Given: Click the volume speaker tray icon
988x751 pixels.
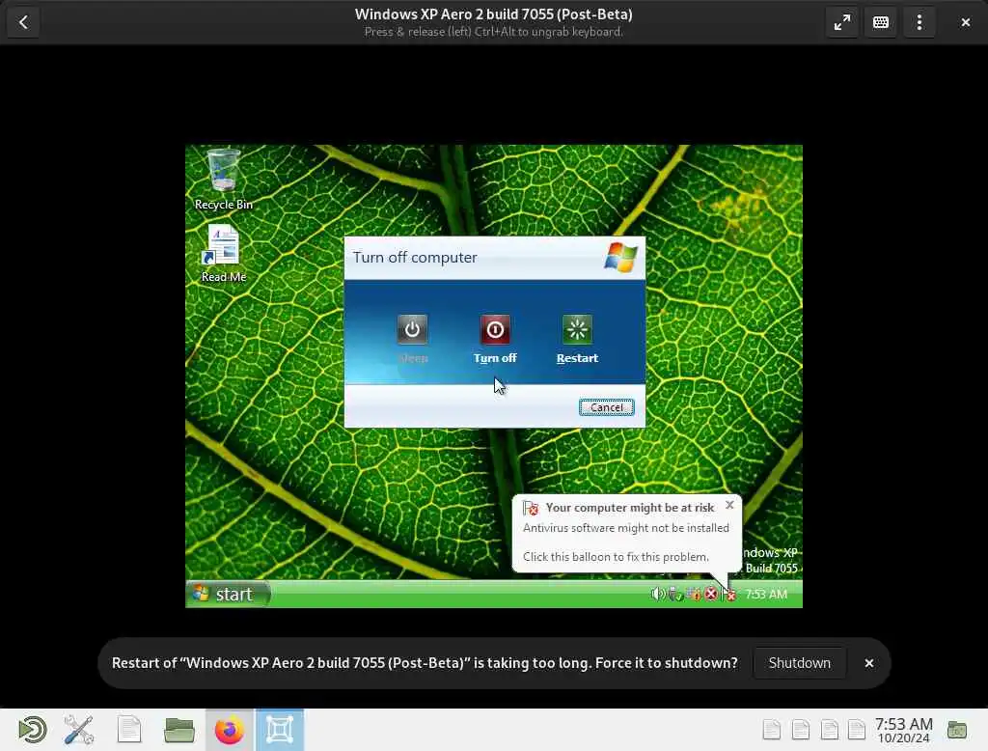Looking at the screenshot, I should (x=657, y=594).
